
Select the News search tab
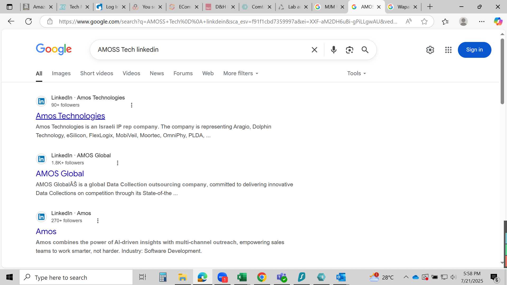pyautogui.click(x=157, y=73)
